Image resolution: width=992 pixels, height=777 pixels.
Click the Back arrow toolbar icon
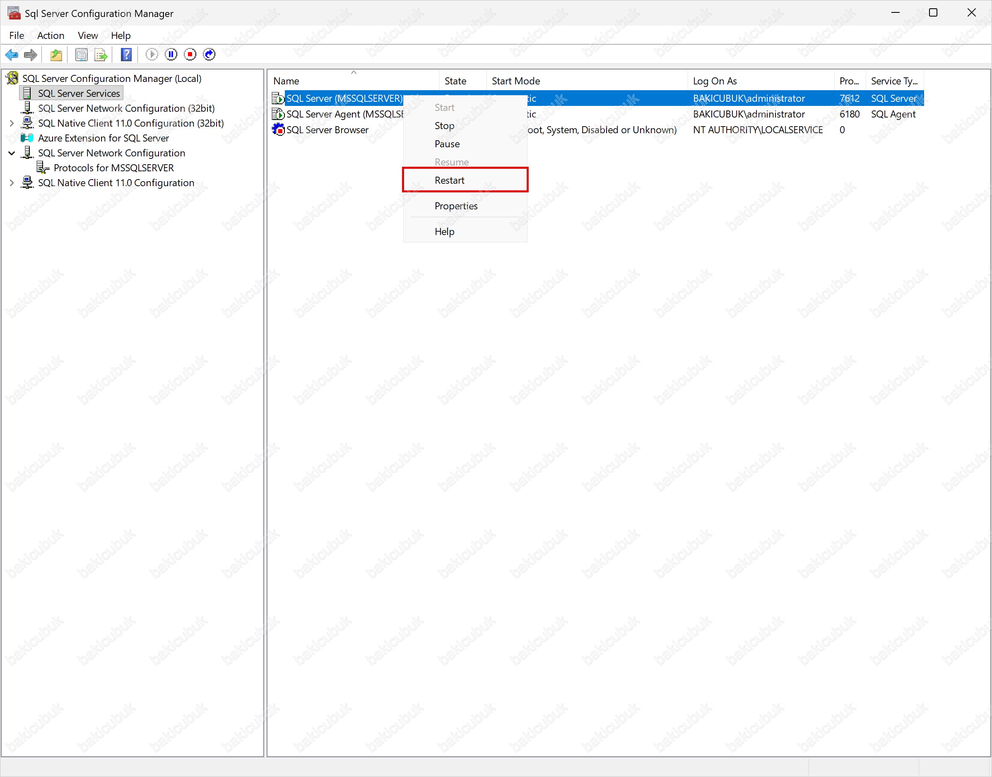[11, 55]
